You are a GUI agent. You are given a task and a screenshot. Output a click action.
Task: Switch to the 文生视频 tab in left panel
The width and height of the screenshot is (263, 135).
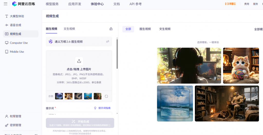point(69,29)
